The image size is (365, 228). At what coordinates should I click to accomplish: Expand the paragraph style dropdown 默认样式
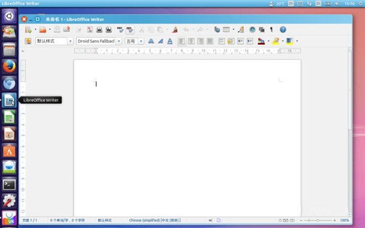pos(70,41)
